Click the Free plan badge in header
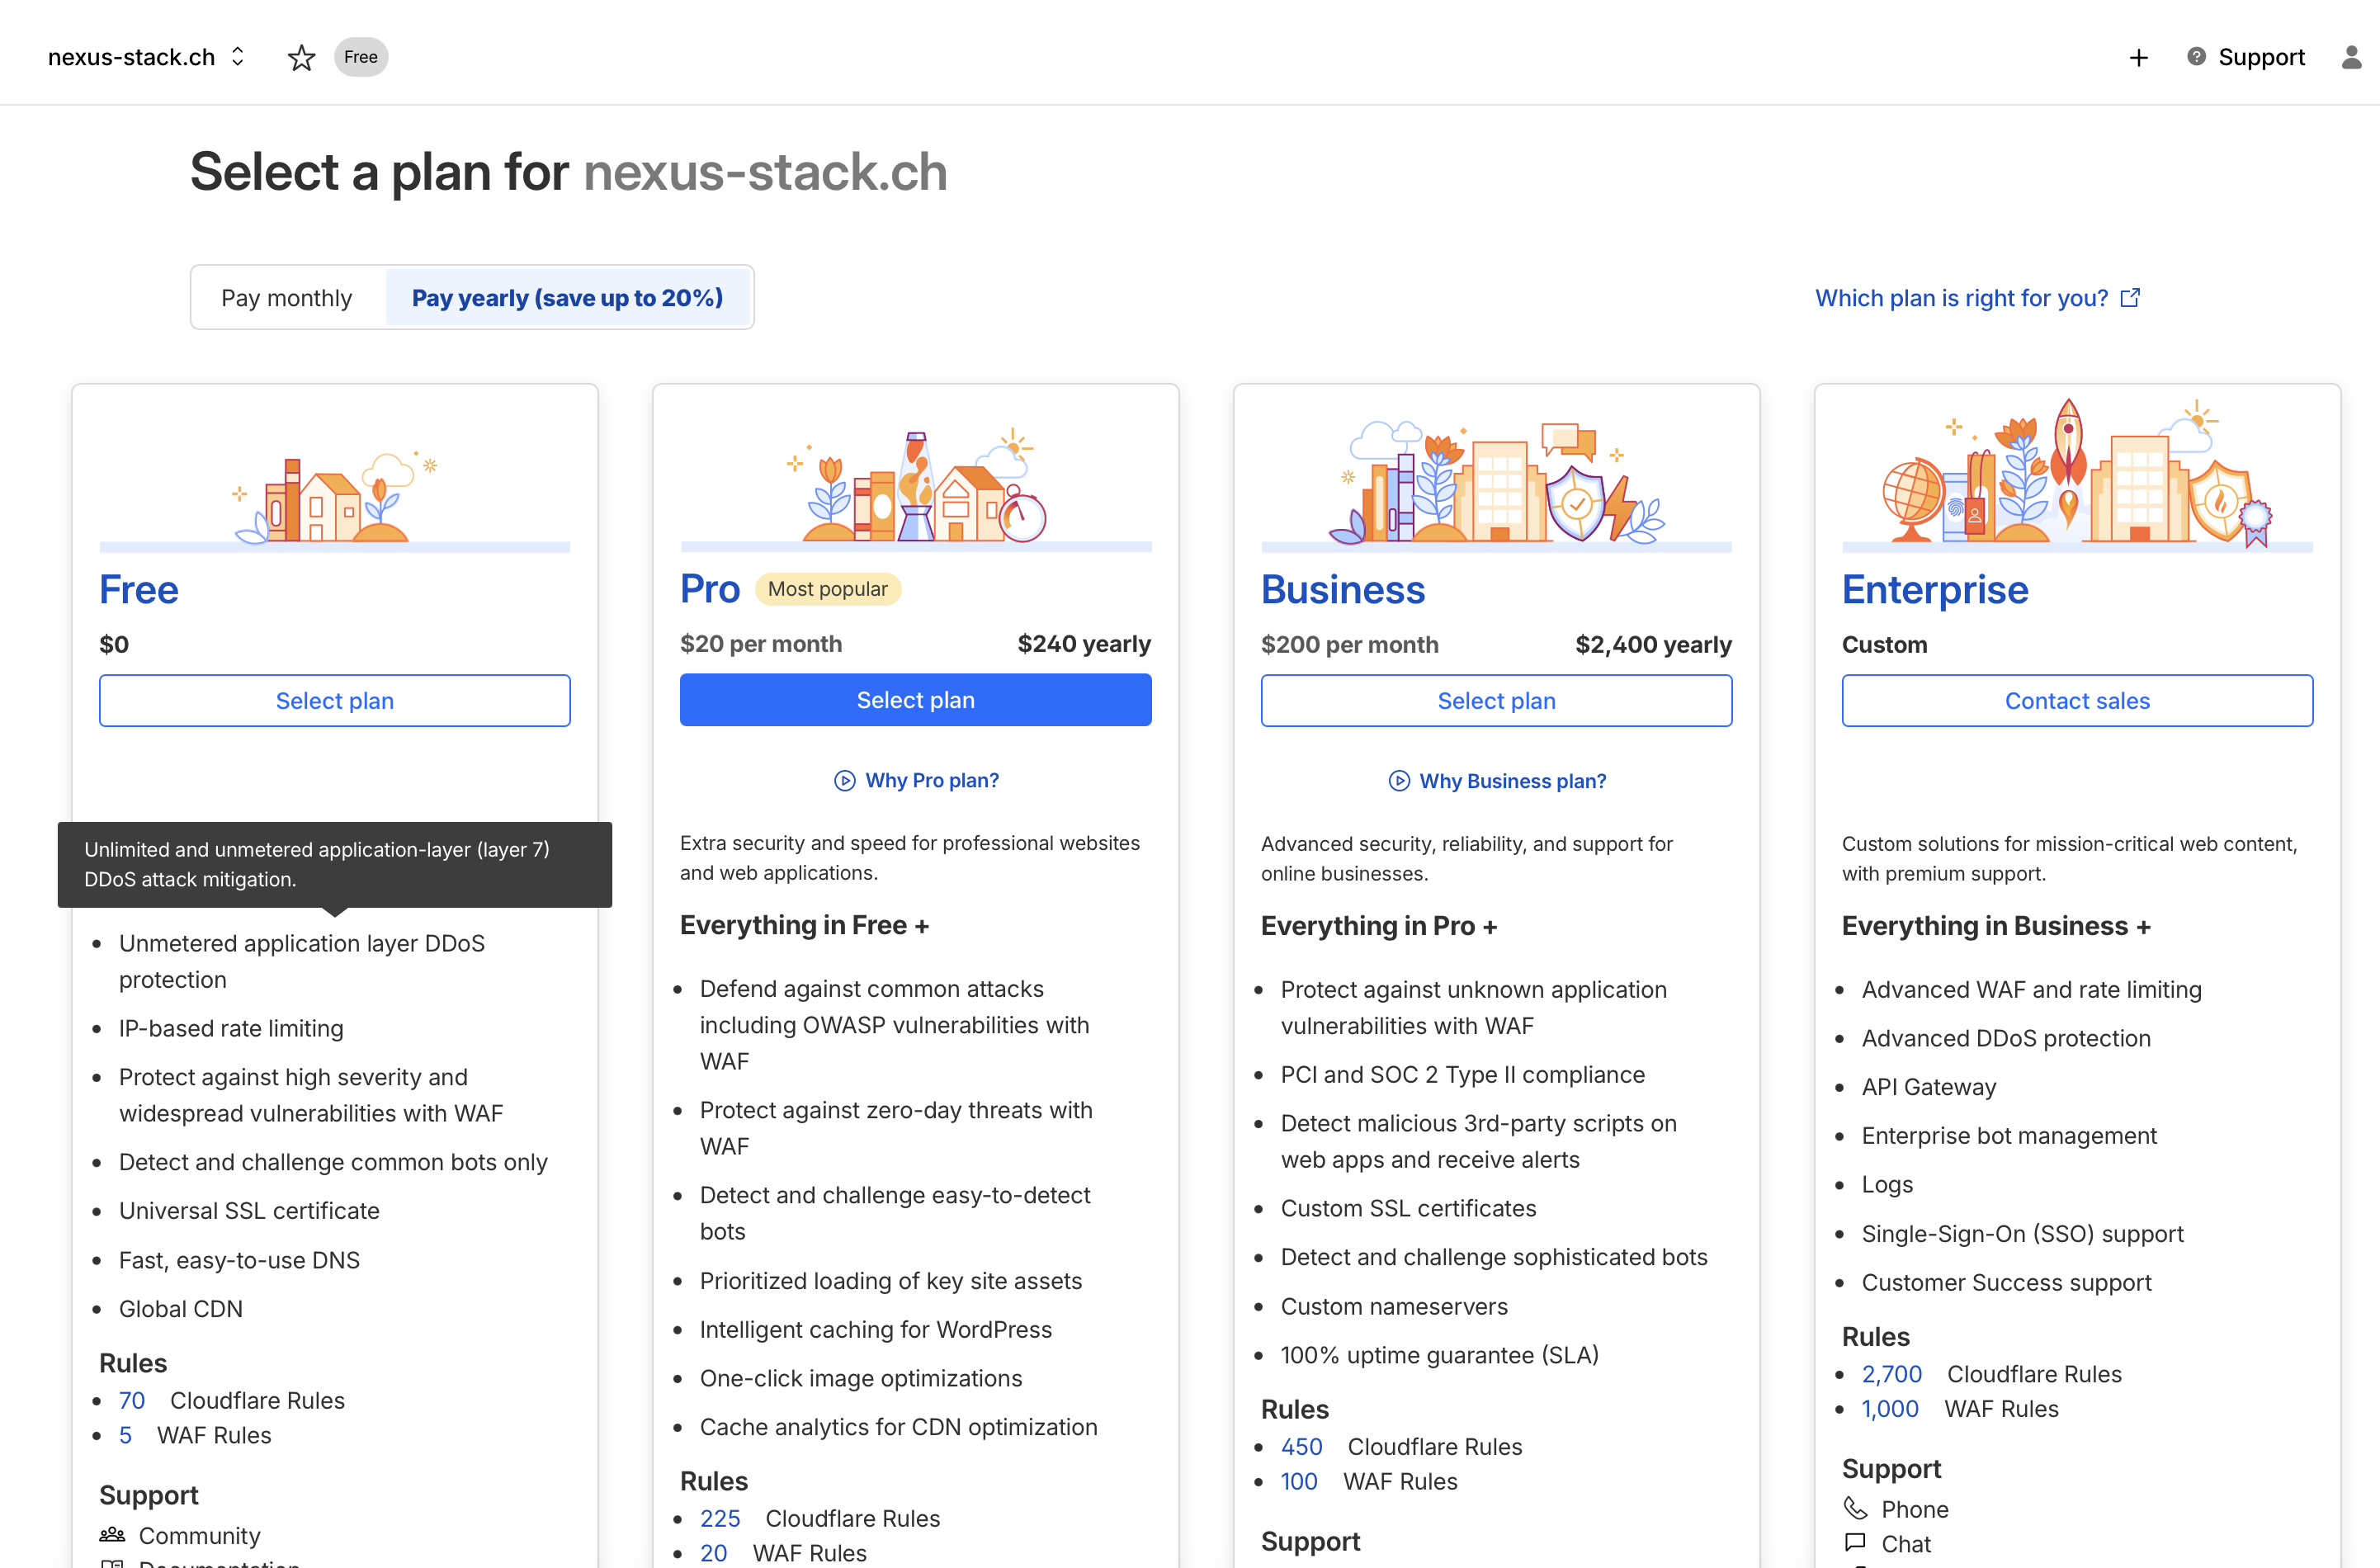Screen dimensions: 2380x1568 361,57
